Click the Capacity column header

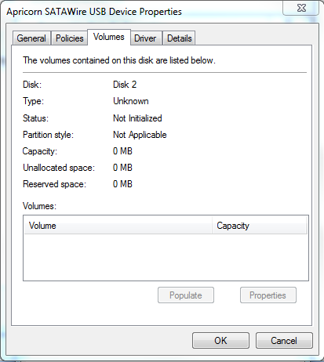click(x=259, y=226)
